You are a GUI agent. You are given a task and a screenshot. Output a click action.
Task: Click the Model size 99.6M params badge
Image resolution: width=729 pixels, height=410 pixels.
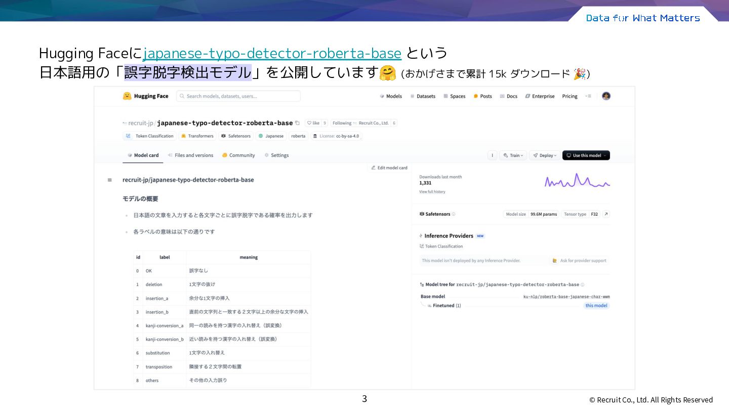(x=531, y=214)
